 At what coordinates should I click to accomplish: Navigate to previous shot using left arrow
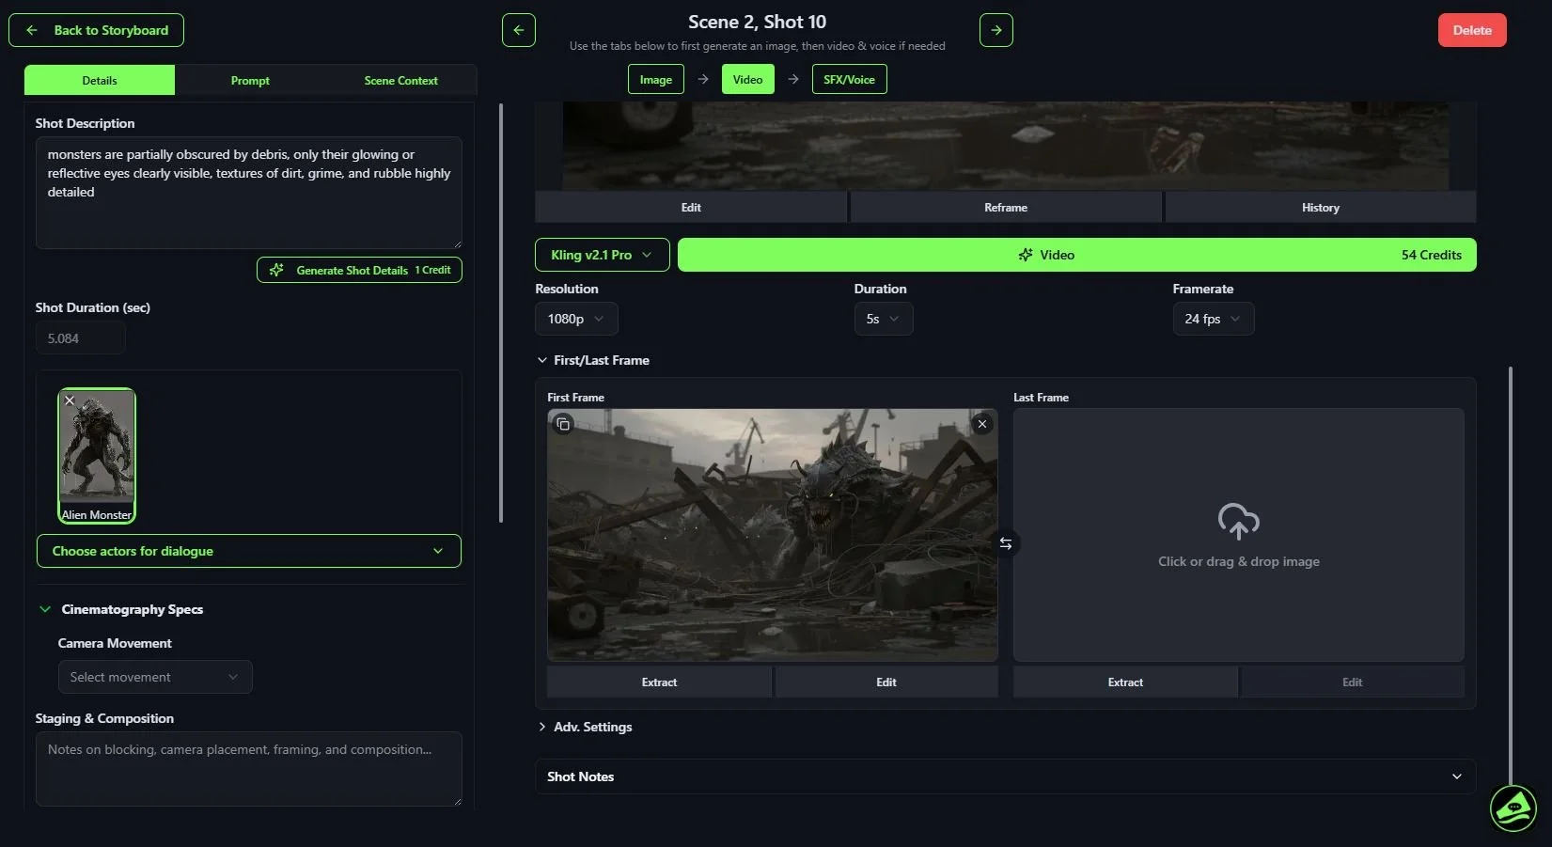518,29
